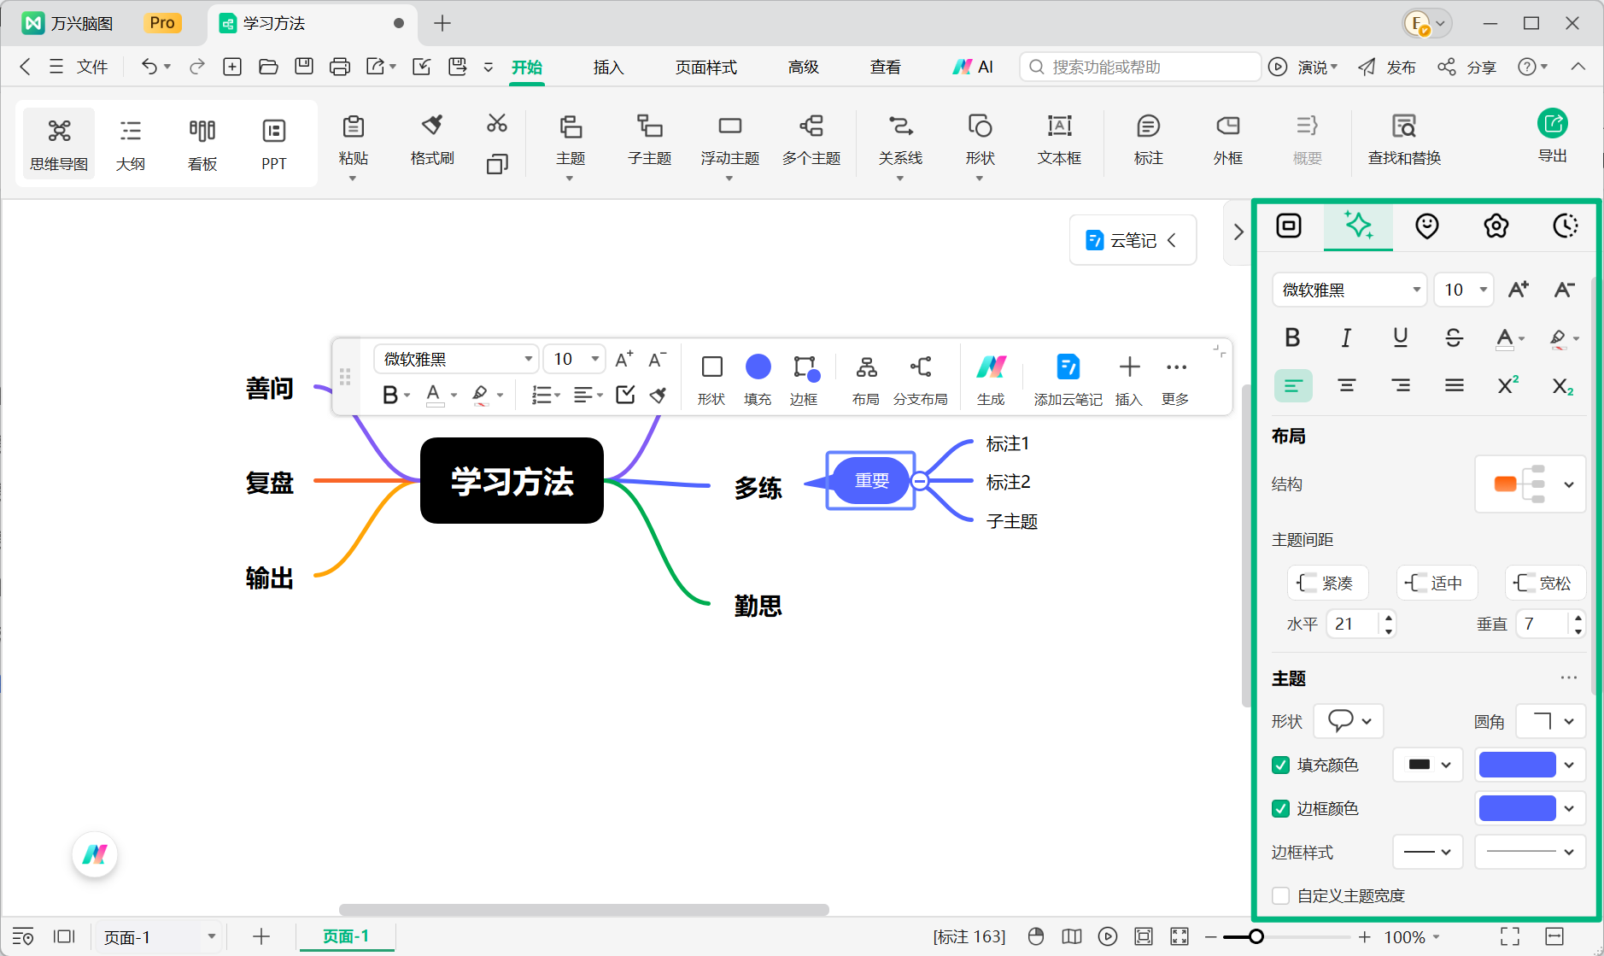Screen dimensions: 1604x956
Task: Switch to Kanban (看板) view
Action: point(202,144)
